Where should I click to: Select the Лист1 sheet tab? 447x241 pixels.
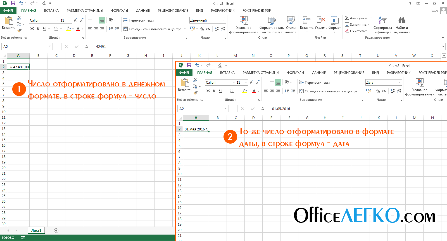pyautogui.click(x=36, y=231)
